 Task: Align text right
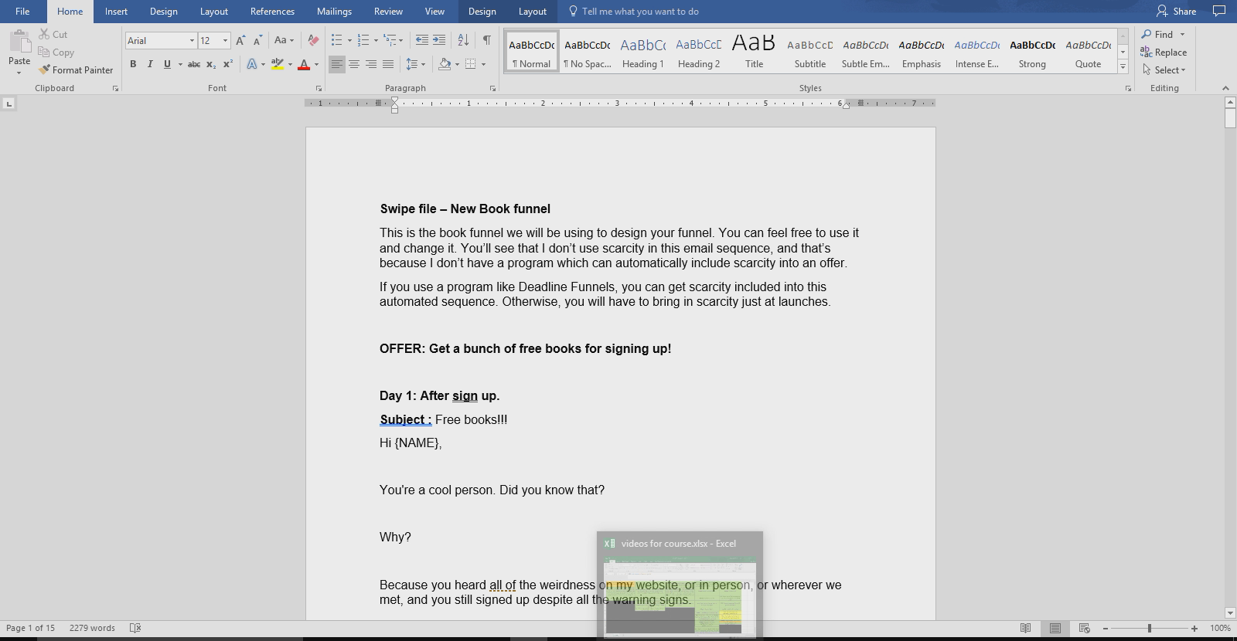371,64
